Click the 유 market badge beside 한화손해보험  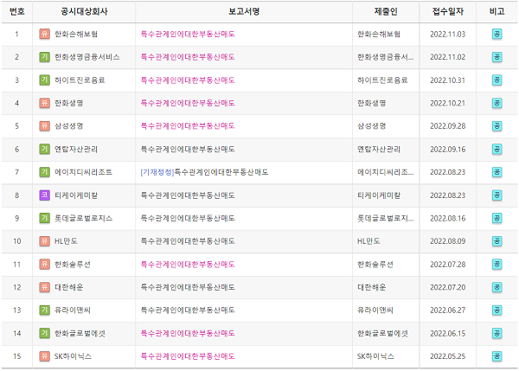pyautogui.click(x=44, y=34)
